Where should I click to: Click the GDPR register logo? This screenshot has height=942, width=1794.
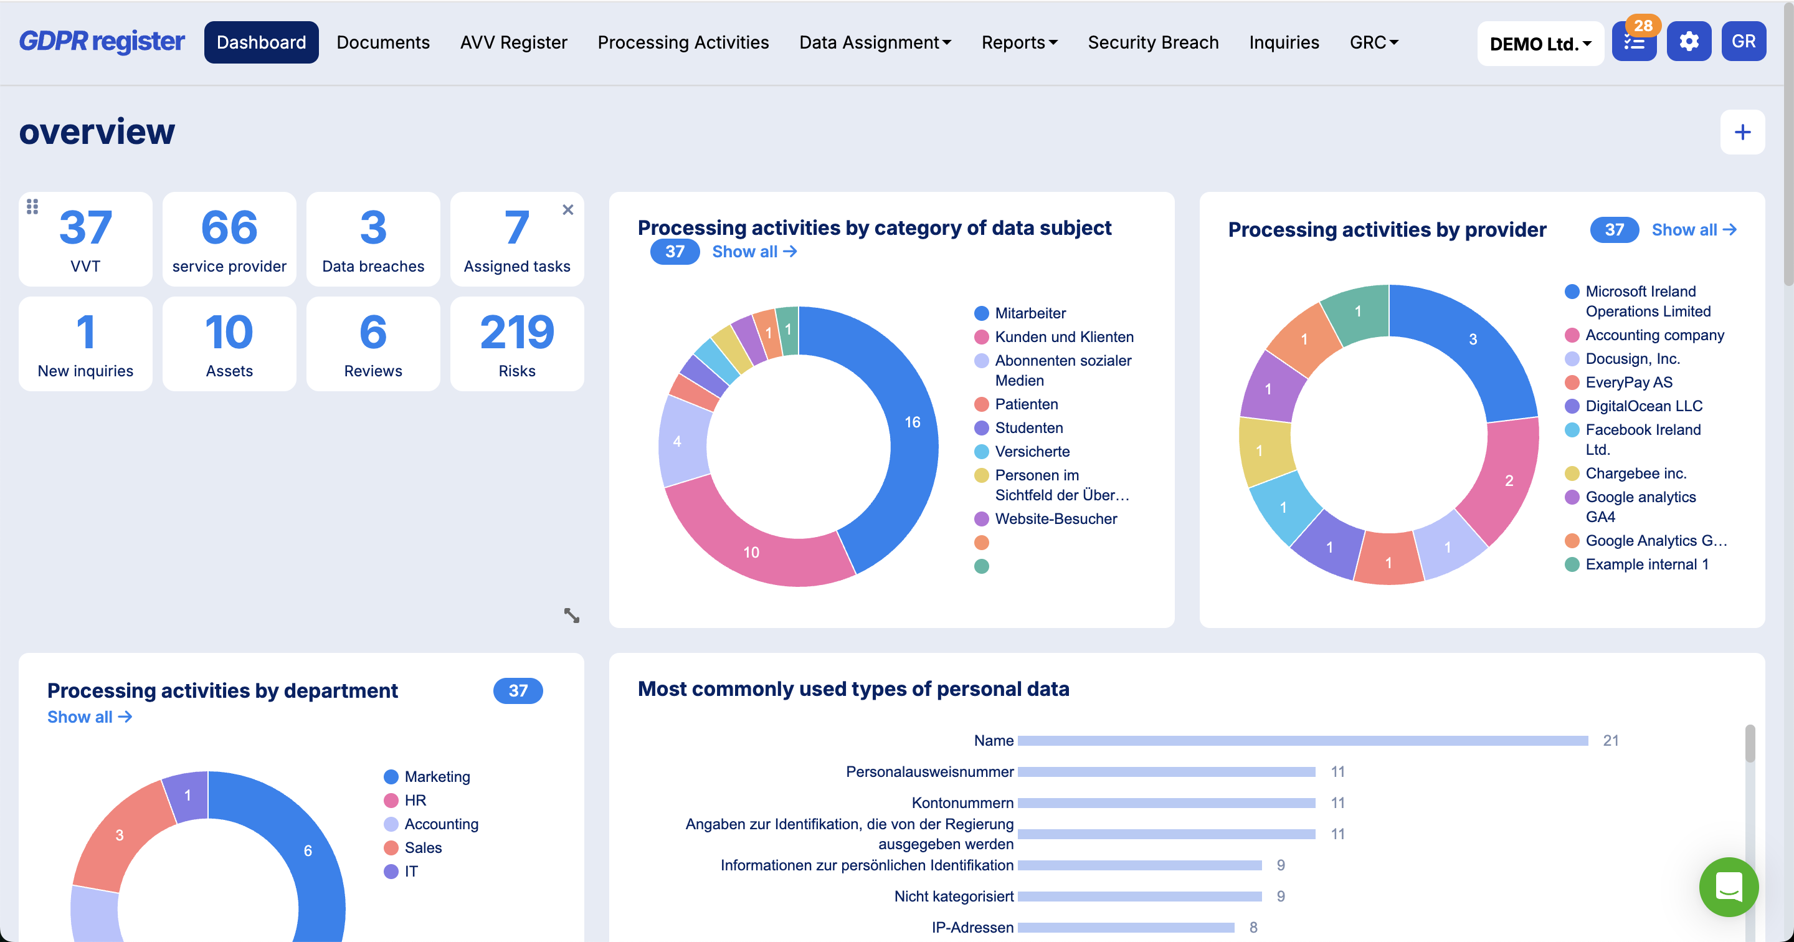tap(102, 42)
